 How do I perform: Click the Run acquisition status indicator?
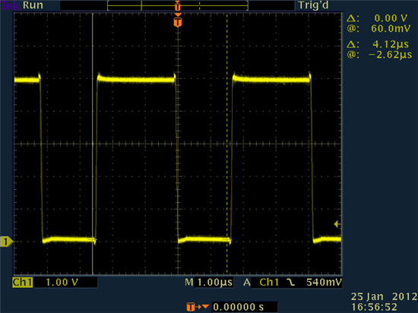pyautogui.click(x=33, y=5)
